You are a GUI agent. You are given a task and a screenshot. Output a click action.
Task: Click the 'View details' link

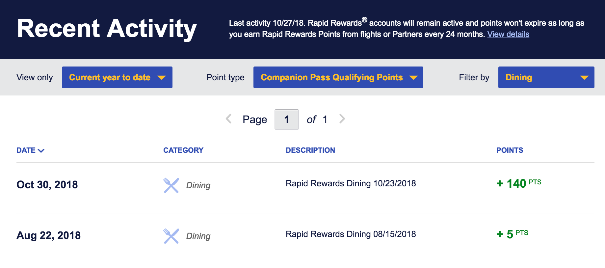coord(508,34)
